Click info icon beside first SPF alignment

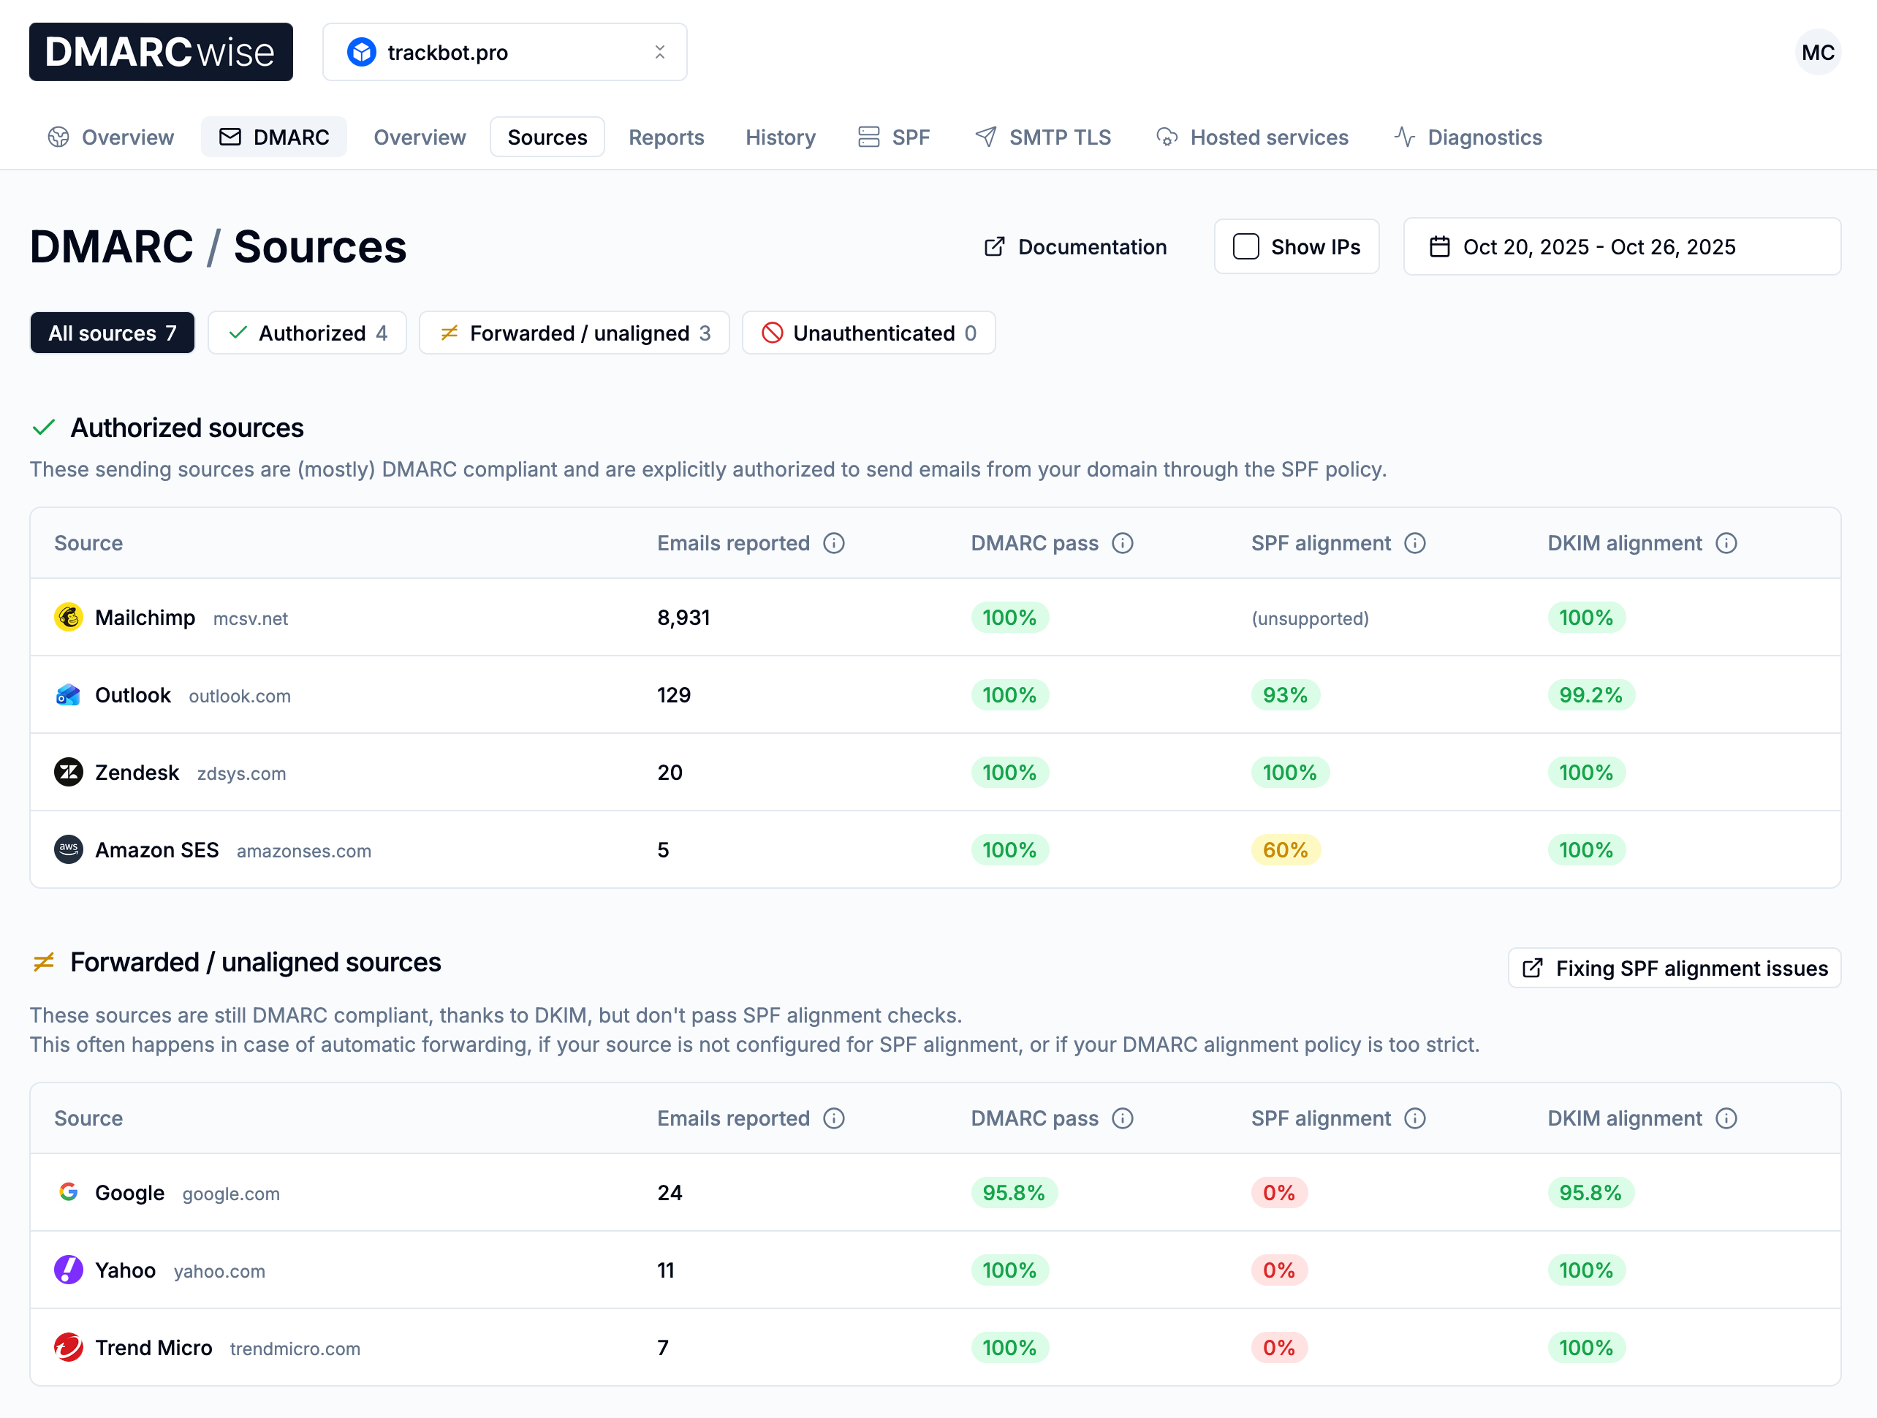pyautogui.click(x=1414, y=543)
